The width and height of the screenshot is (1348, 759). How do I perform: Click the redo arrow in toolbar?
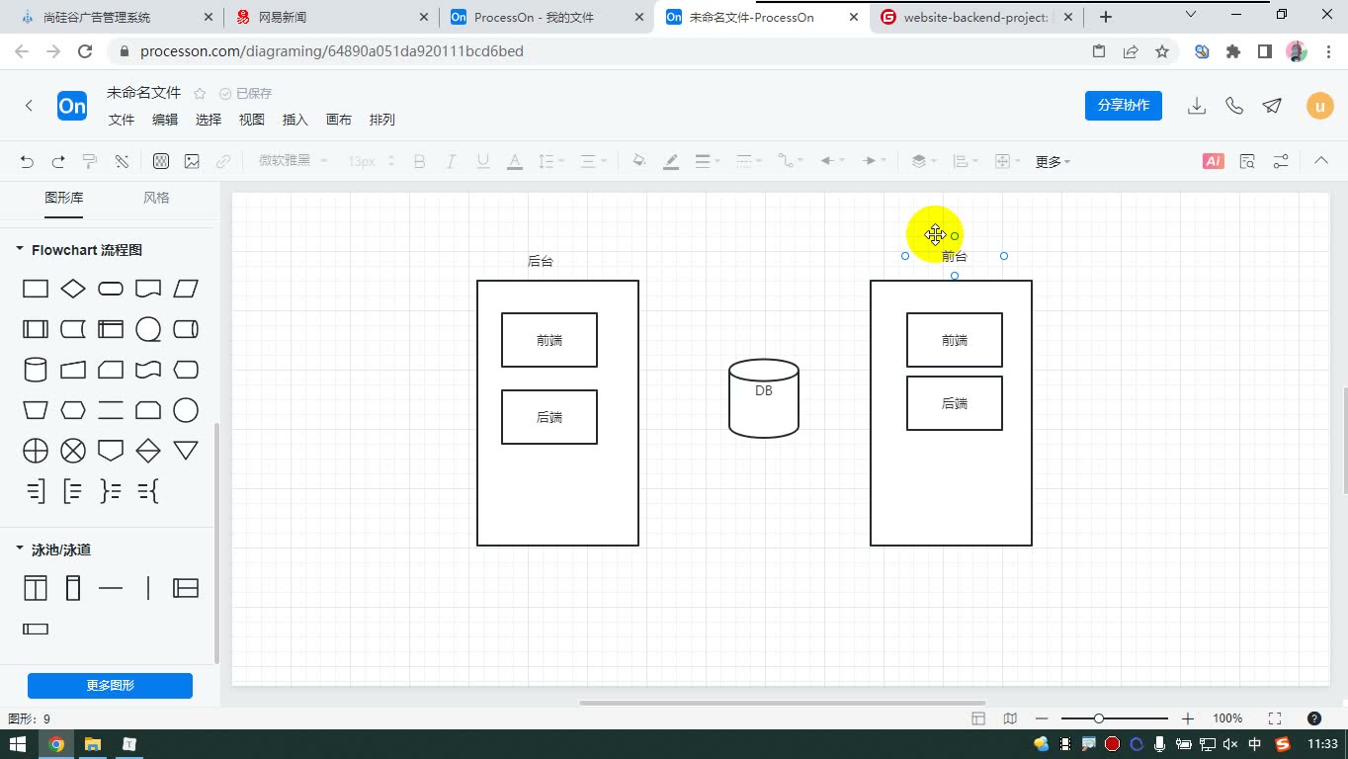58,161
